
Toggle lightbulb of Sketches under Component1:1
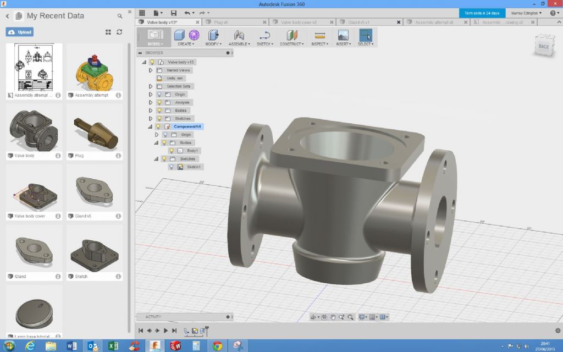click(164, 159)
